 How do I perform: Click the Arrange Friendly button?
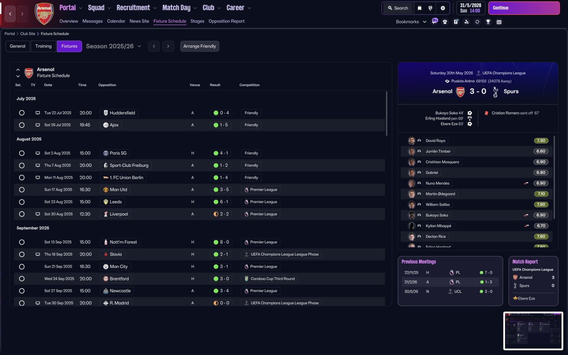click(x=200, y=46)
